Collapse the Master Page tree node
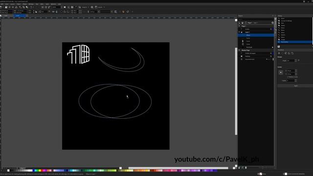The height and width of the screenshot is (176, 313). [239, 50]
